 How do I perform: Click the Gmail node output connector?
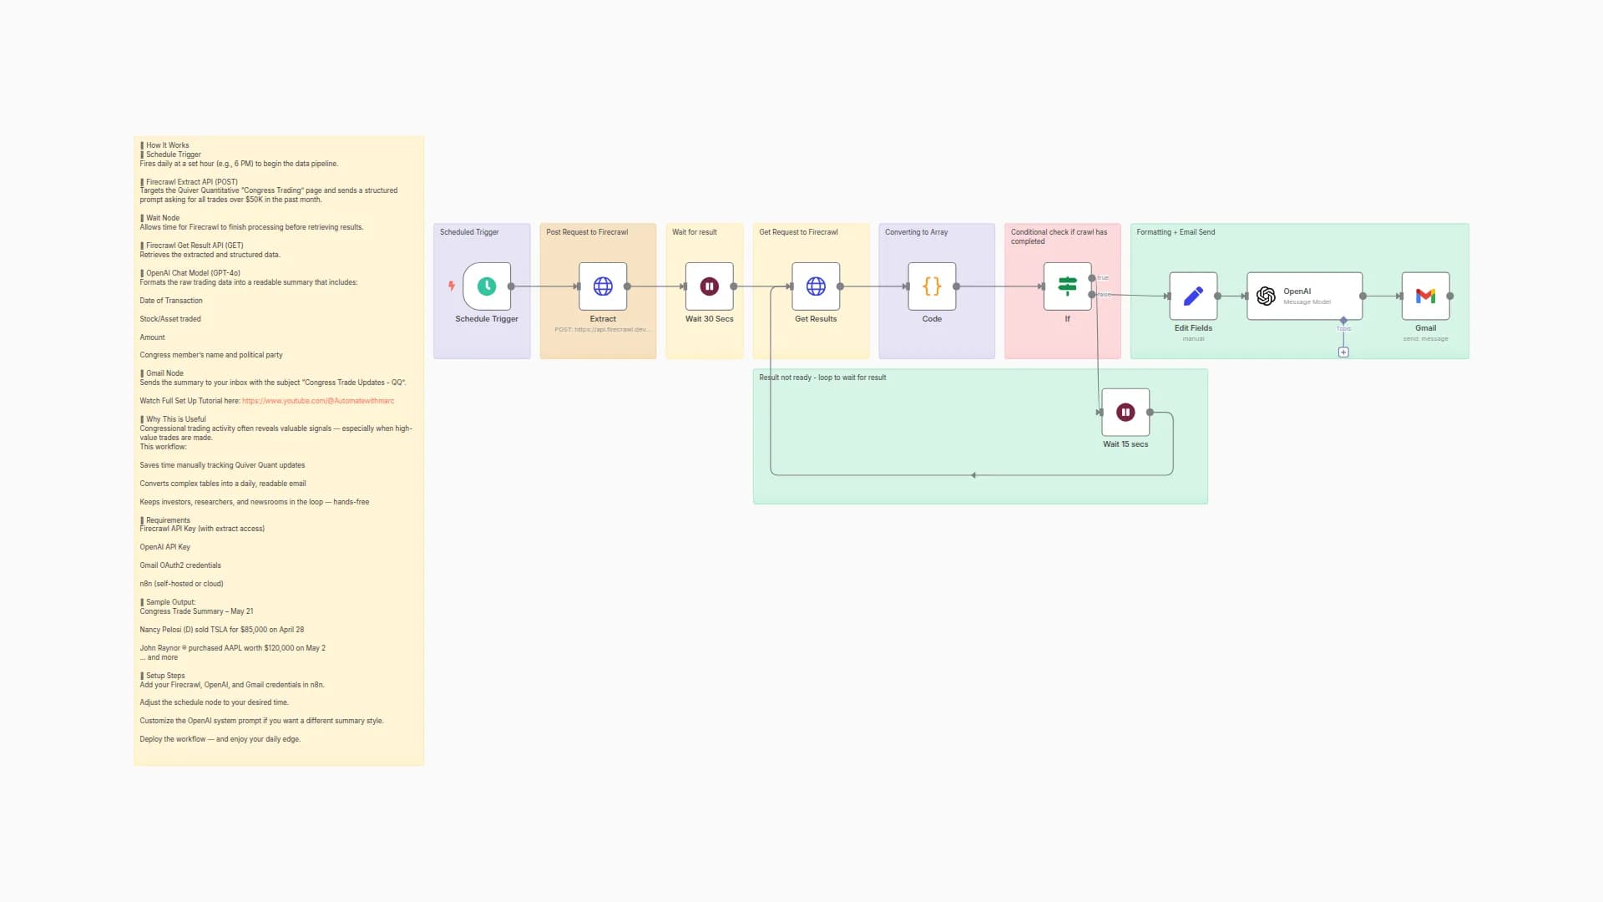pyautogui.click(x=1450, y=296)
